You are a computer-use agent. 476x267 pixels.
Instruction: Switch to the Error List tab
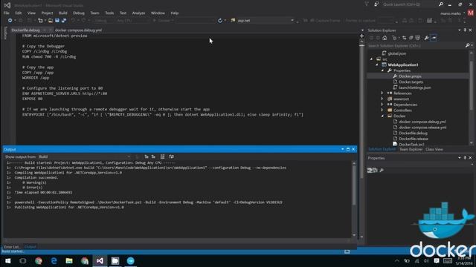(12, 247)
